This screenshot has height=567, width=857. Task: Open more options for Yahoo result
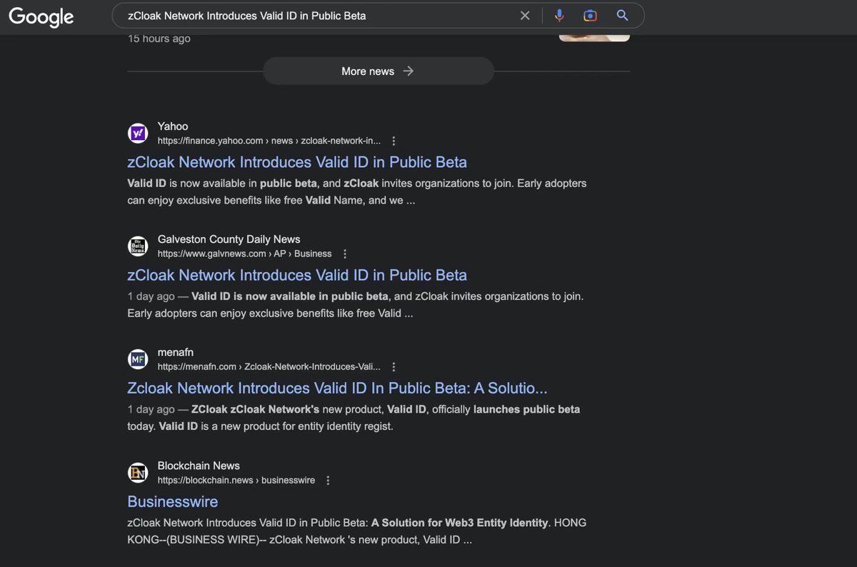pyautogui.click(x=394, y=141)
